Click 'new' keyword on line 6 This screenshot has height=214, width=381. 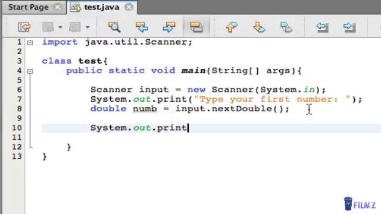click(196, 90)
